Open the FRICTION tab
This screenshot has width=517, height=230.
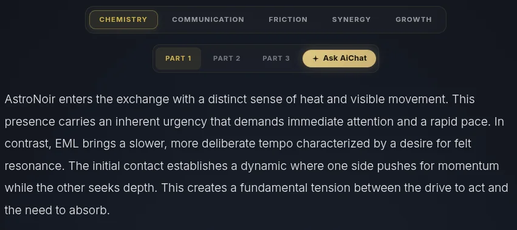coord(288,20)
